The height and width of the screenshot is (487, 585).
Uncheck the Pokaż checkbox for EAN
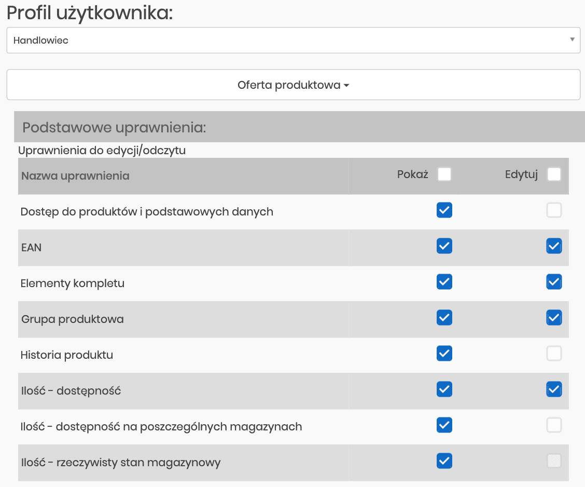[444, 246]
